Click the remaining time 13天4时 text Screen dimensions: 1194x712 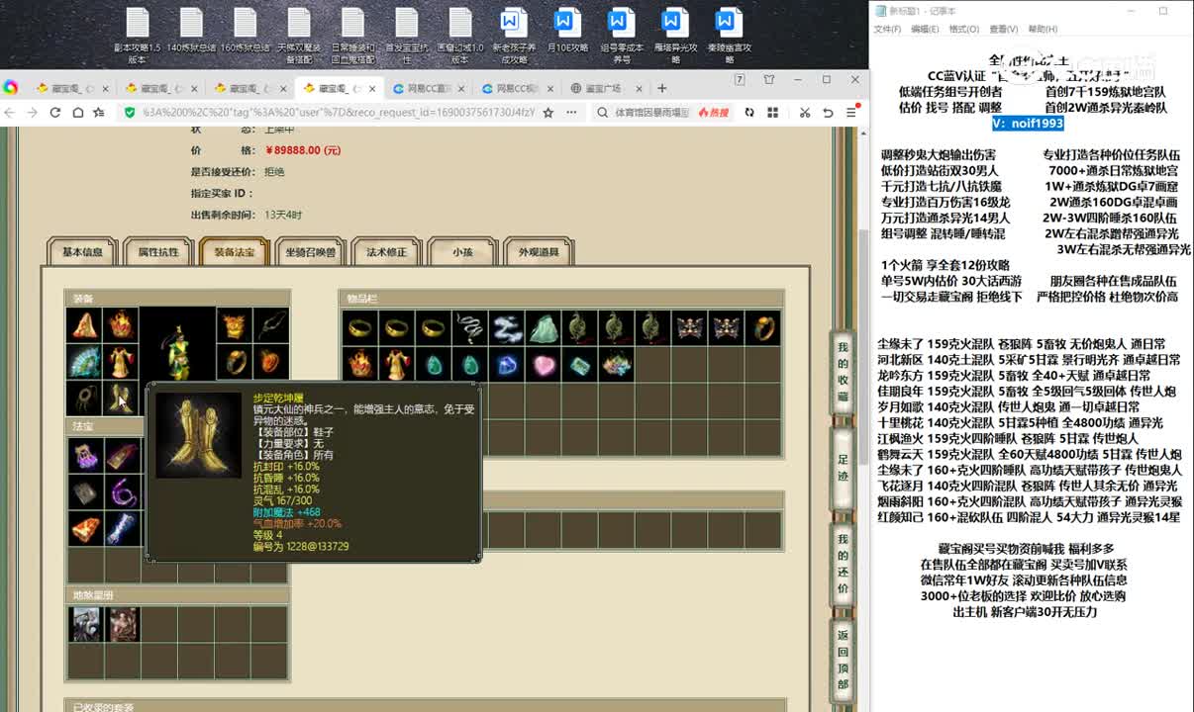click(283, 215)
